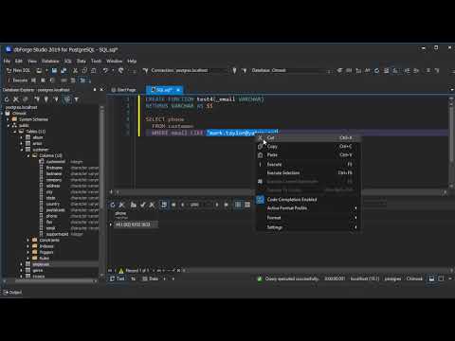Switch to the Start Page tab
Viewport: 455px width, 341px height.
tap(123, 90)
